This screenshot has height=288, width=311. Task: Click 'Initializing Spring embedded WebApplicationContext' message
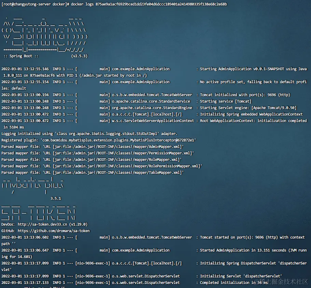pos(251,114)
